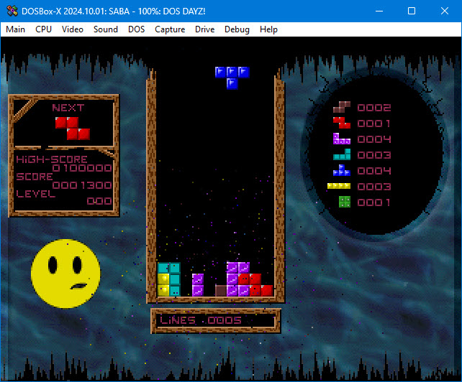Open the Main menu

tap(15, 29)
